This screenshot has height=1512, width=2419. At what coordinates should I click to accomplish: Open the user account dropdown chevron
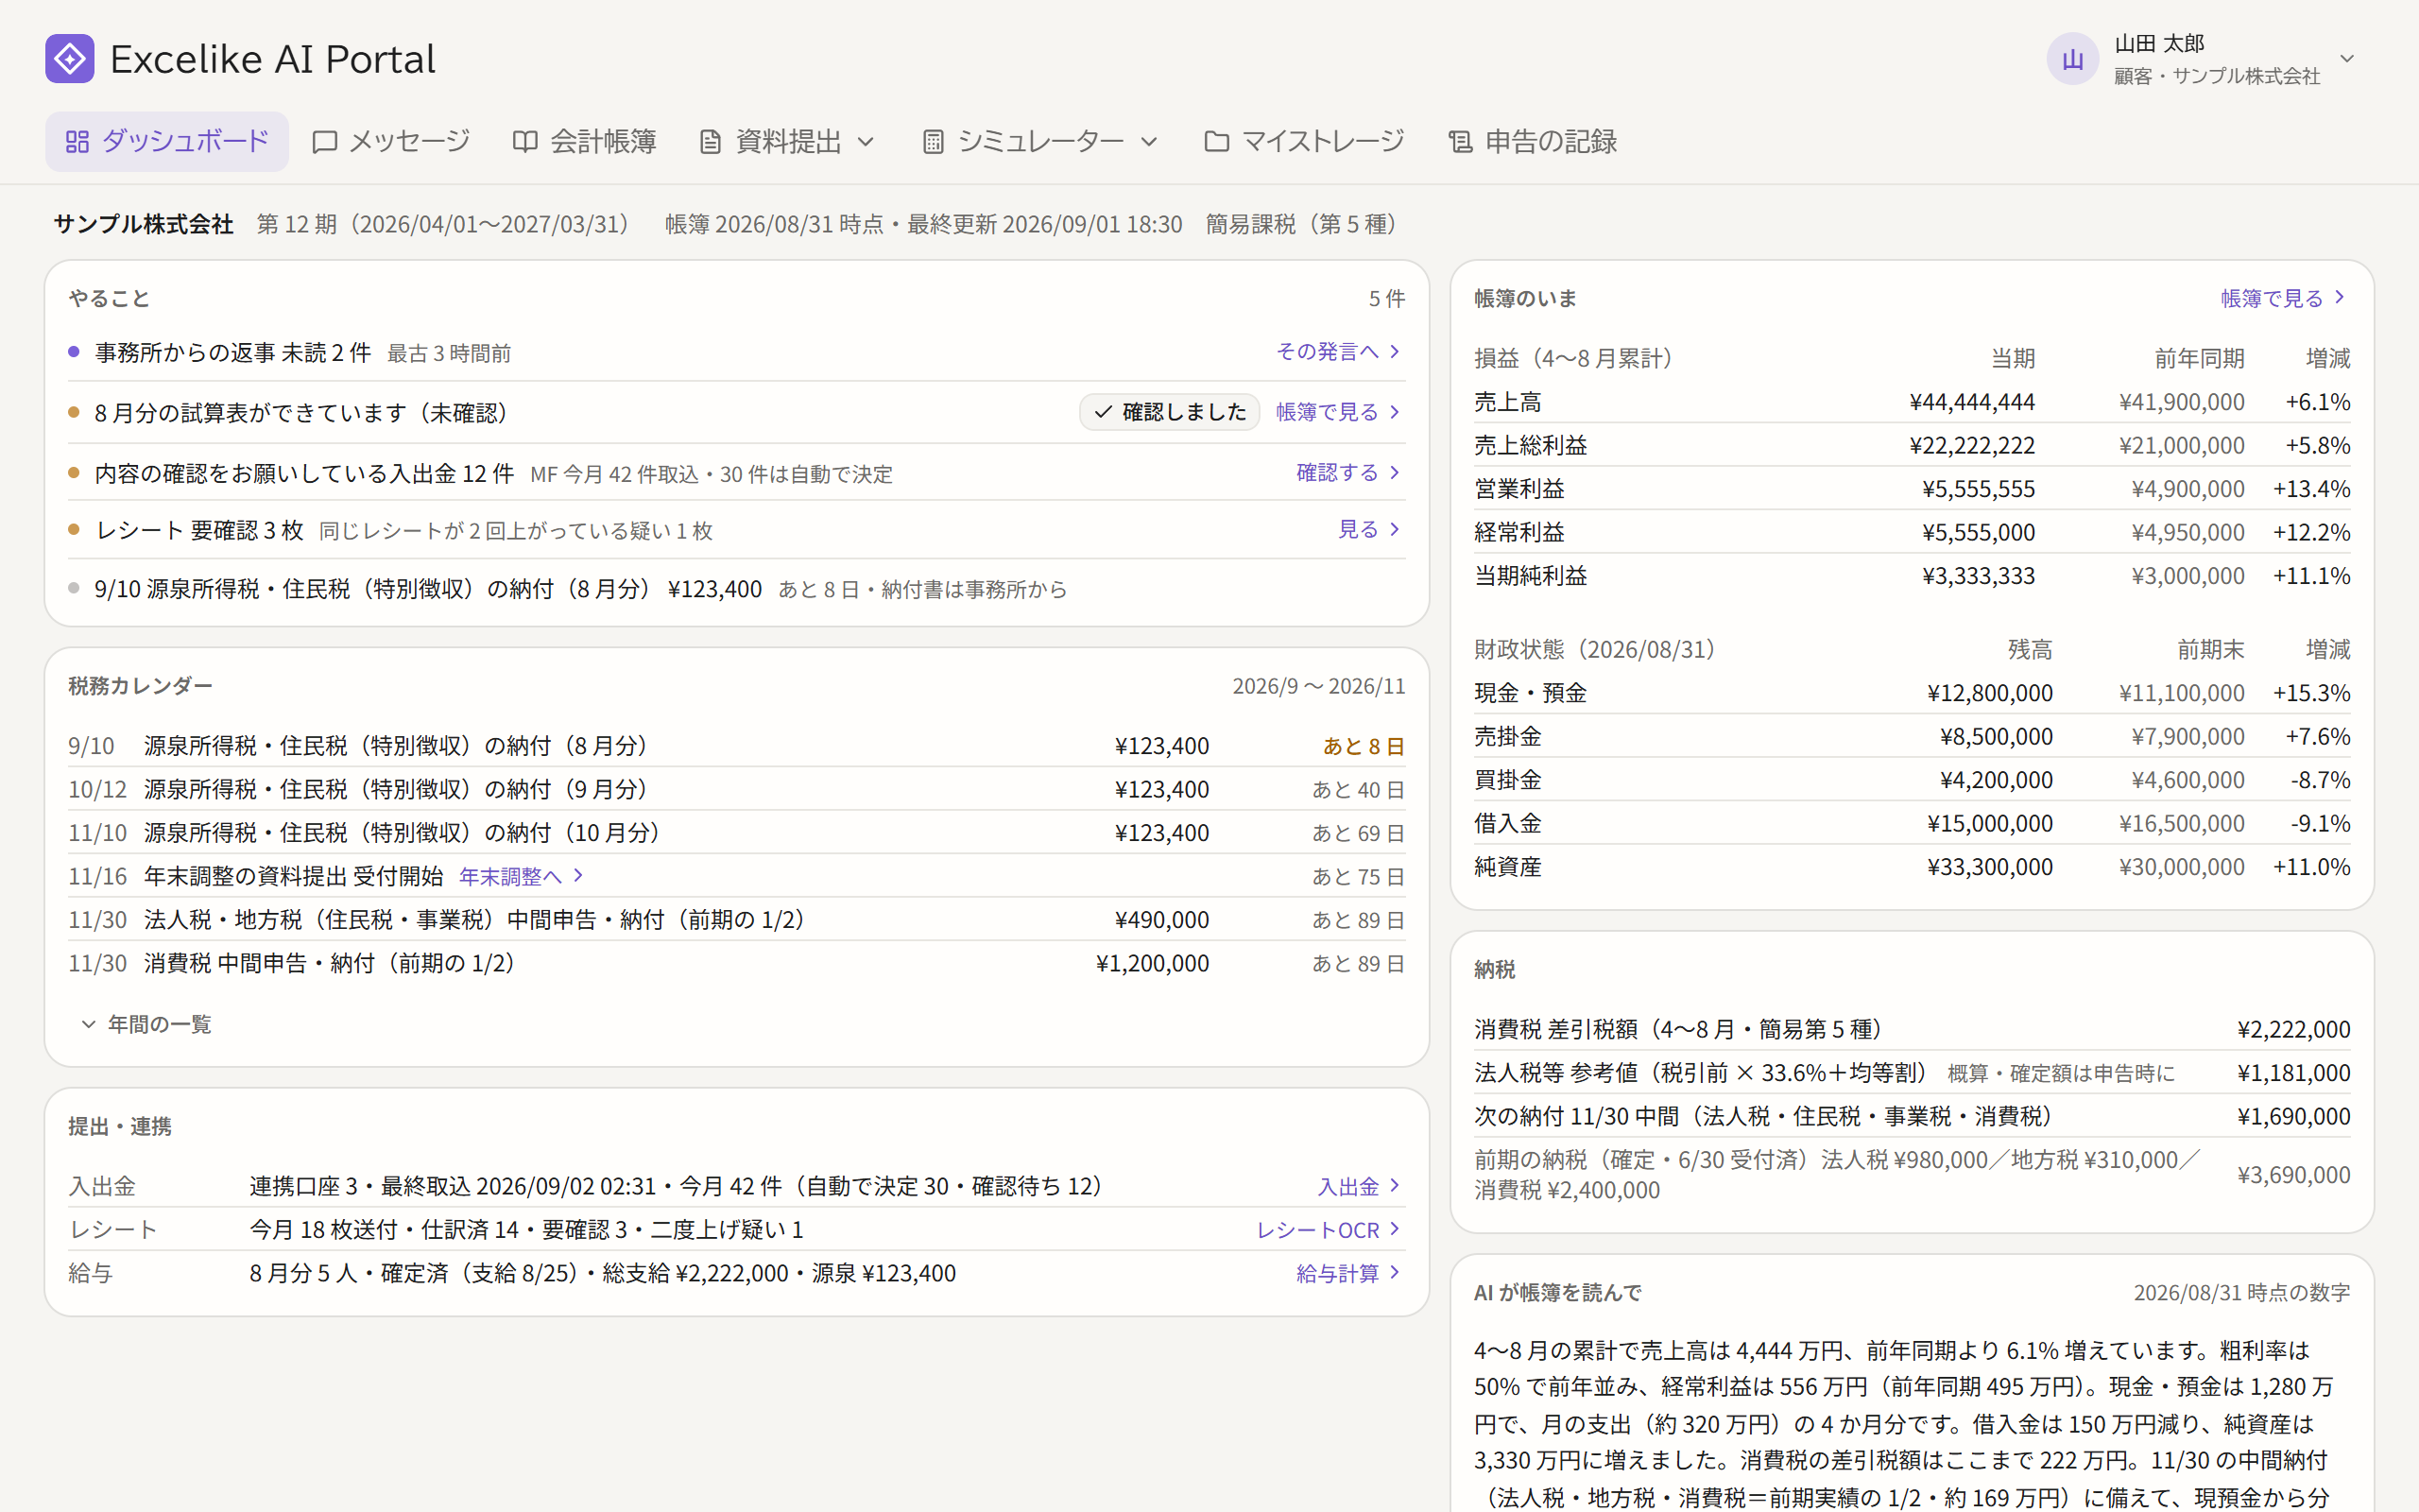point(2347,59)
